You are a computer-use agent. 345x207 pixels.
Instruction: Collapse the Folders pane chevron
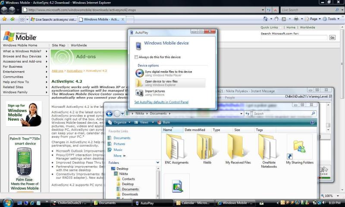pyautogui.click(x=158, y=163)
